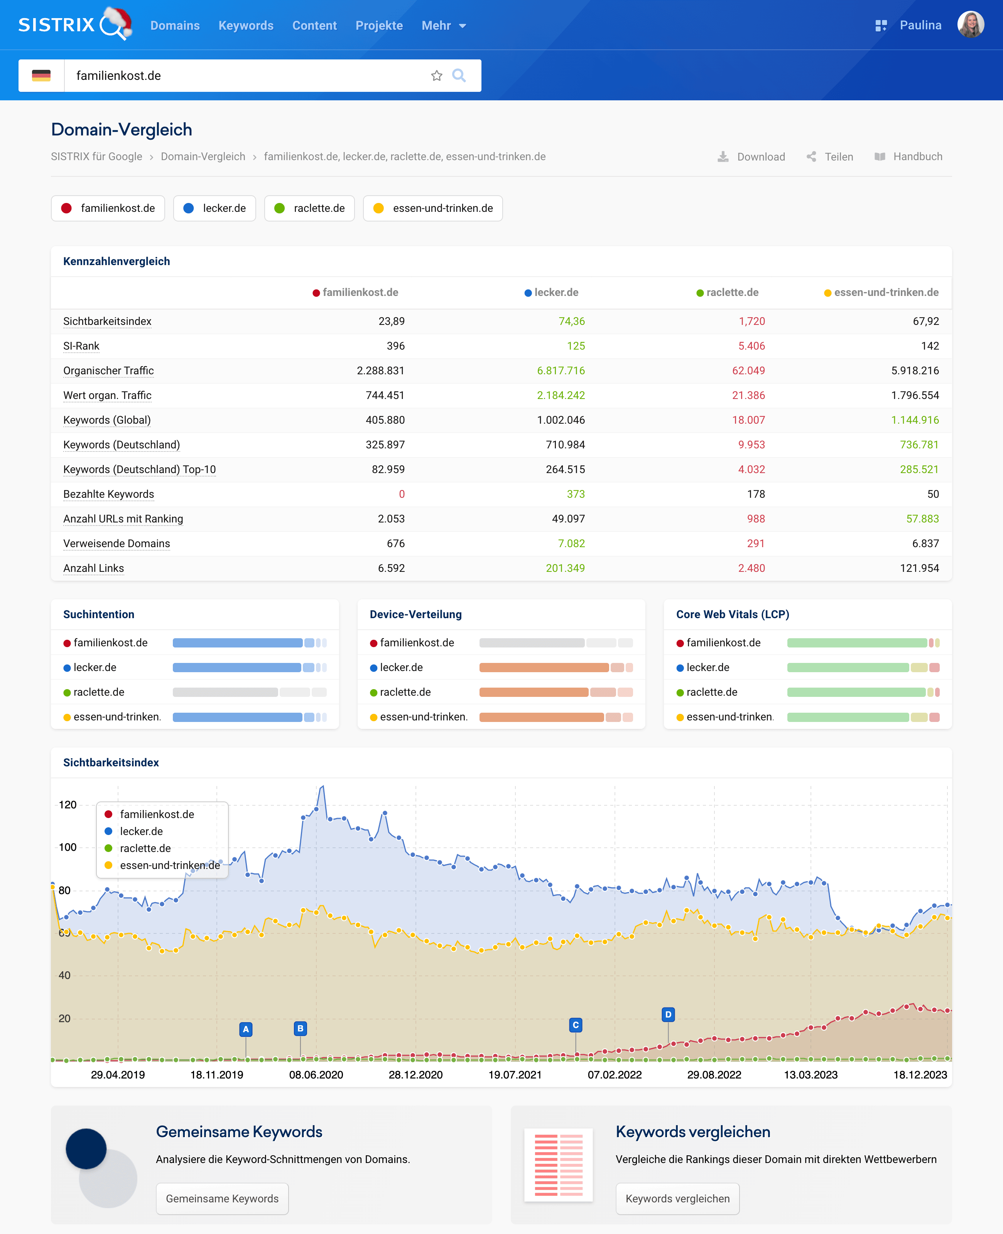Toggle lecker.de series in chart legend

tap(141, 831)
